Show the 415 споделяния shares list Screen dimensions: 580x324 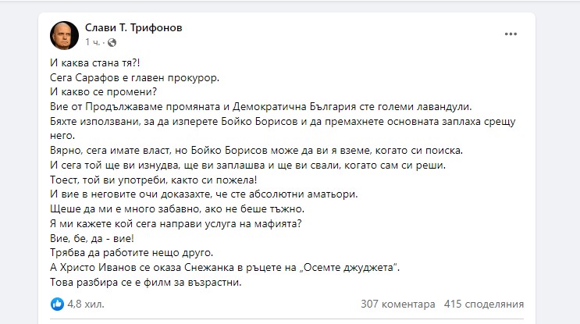coord(483,304)
